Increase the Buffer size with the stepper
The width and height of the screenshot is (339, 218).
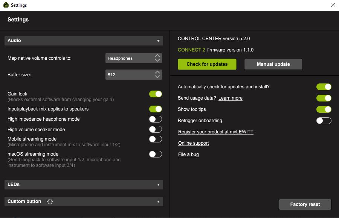tap(157, 73)
